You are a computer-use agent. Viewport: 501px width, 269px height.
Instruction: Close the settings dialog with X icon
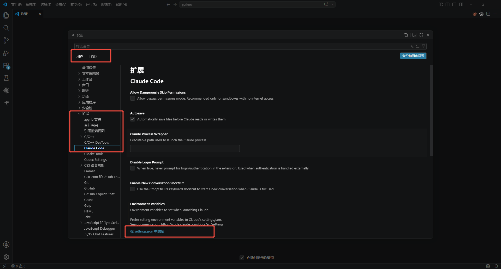428,35
